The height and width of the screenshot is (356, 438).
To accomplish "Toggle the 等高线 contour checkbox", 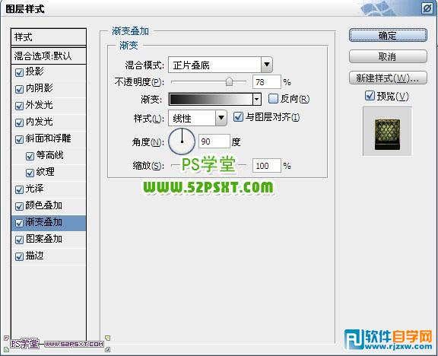I will pos(30,156).
